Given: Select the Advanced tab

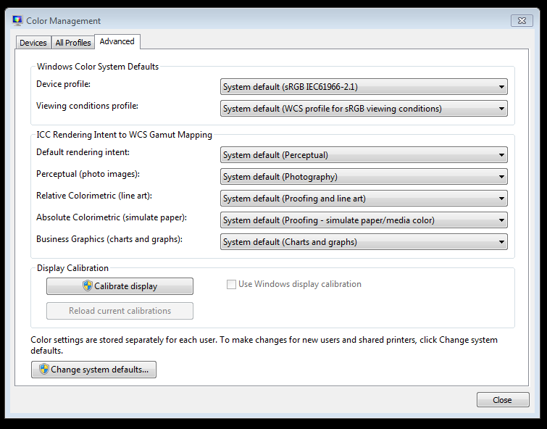Looking at the screenshot, I should click(117, 41).
